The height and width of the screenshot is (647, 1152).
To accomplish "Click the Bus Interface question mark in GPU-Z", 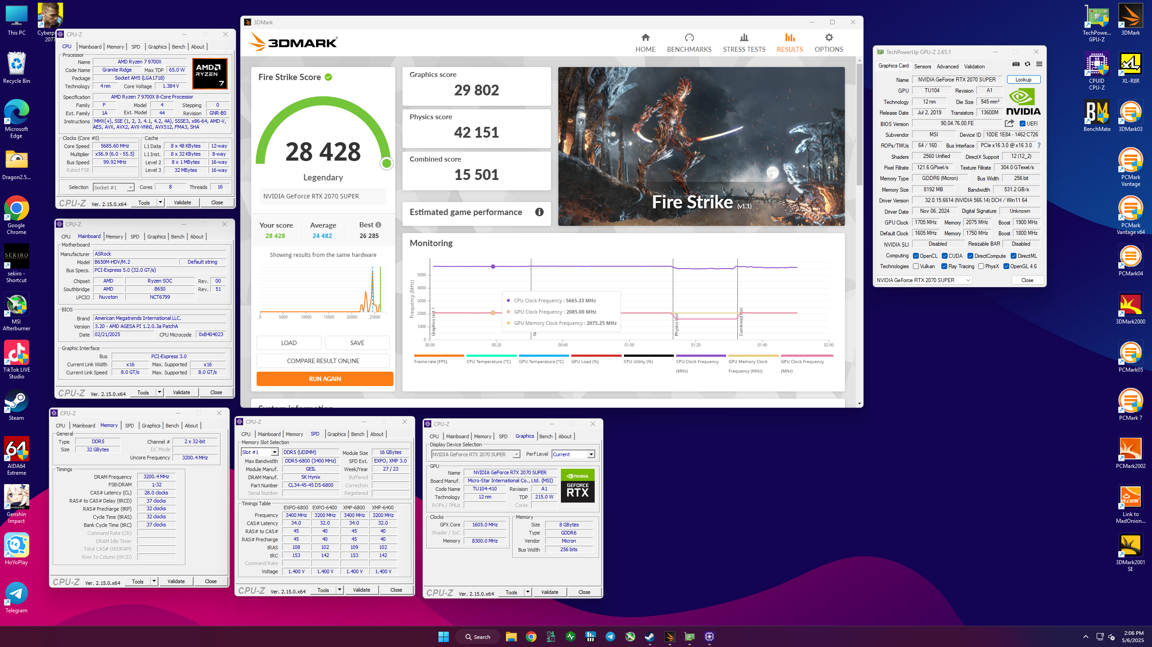I will point(1039,145).
